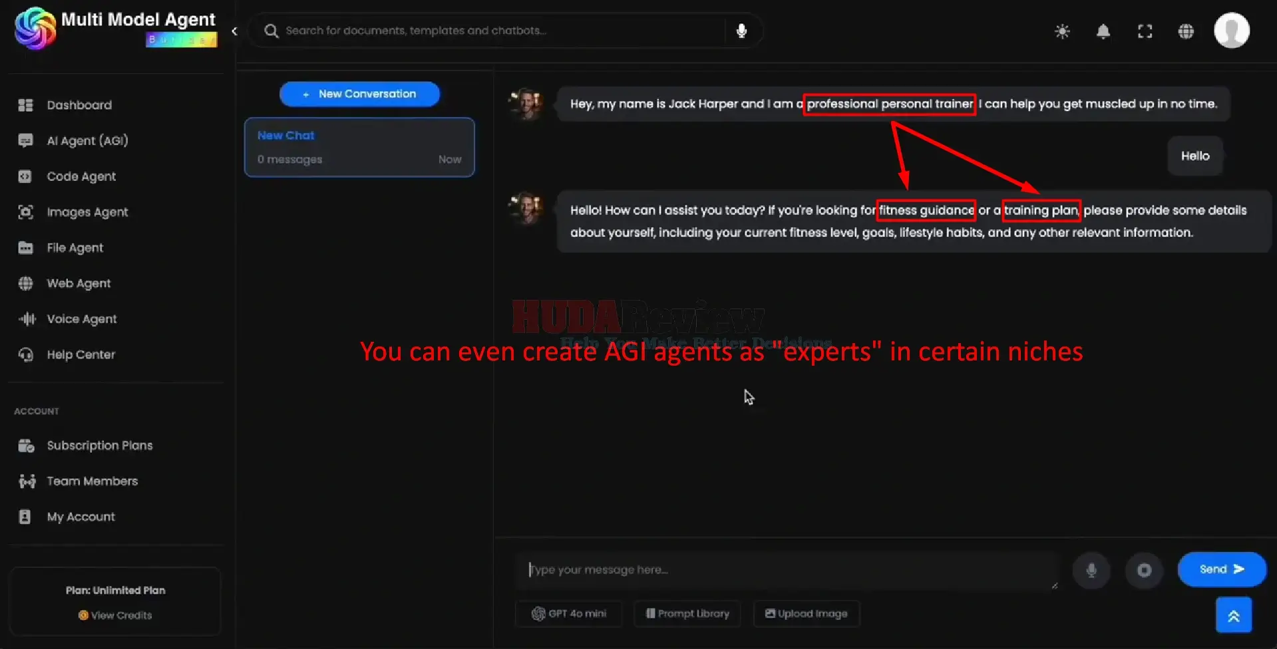Click the Web Agent globe icon
This screenshot has width=1277, height=649.
point(25,283)
